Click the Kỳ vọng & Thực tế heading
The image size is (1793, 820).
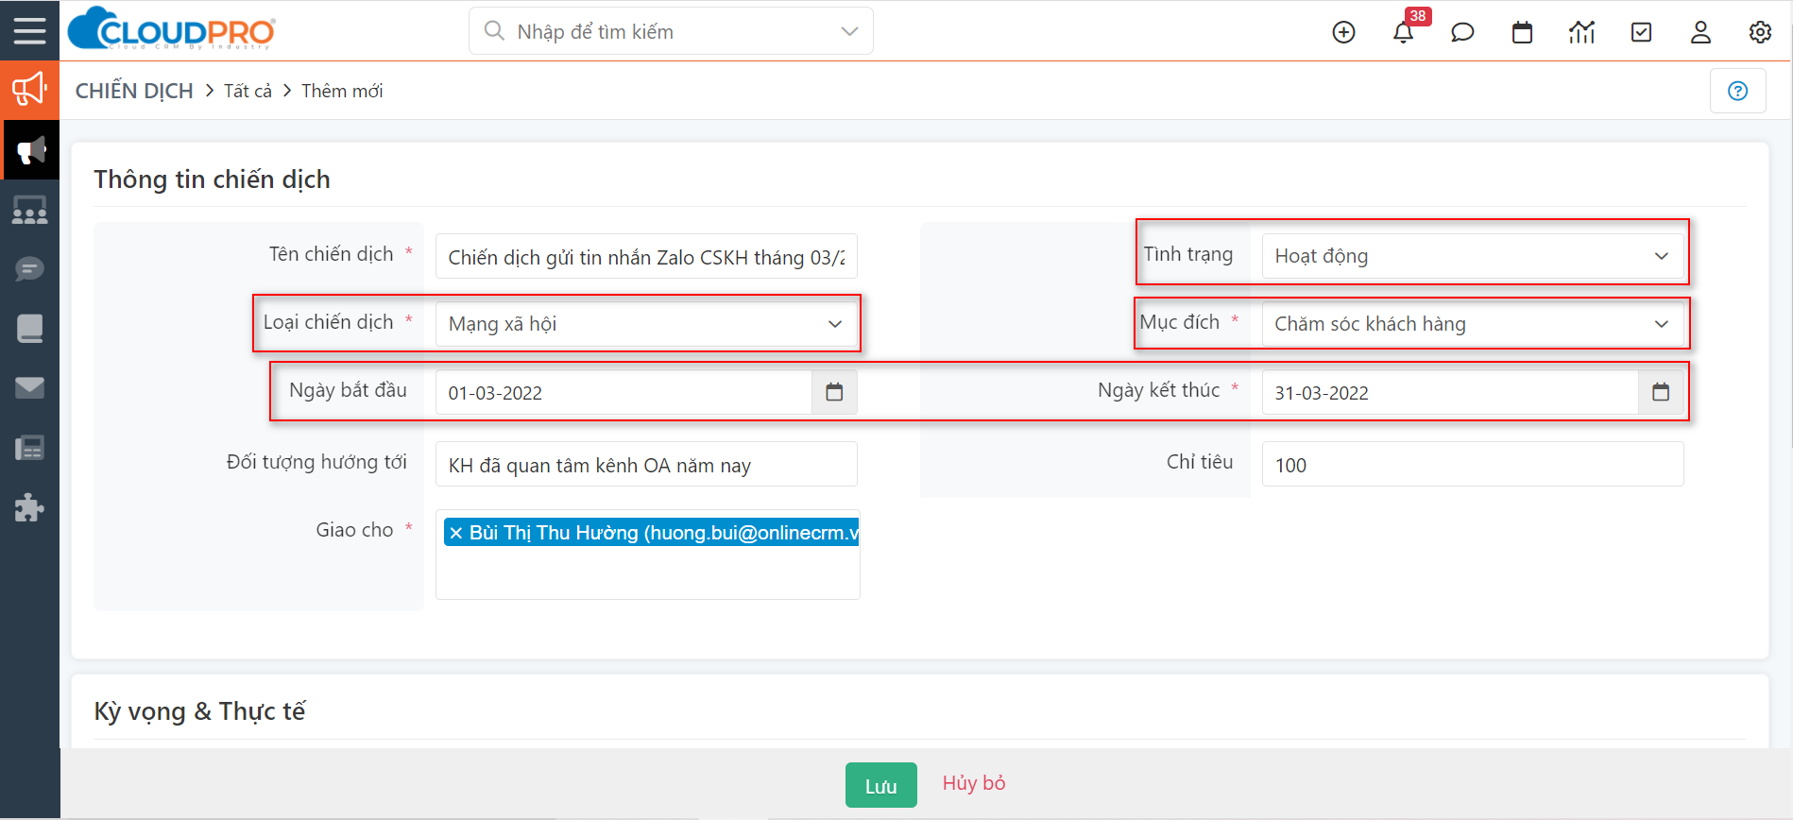tap(199, 711)
